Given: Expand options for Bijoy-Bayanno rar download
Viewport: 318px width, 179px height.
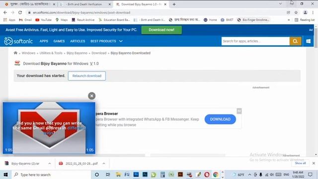Looking at the screenshot, I should tap(50, 164).
